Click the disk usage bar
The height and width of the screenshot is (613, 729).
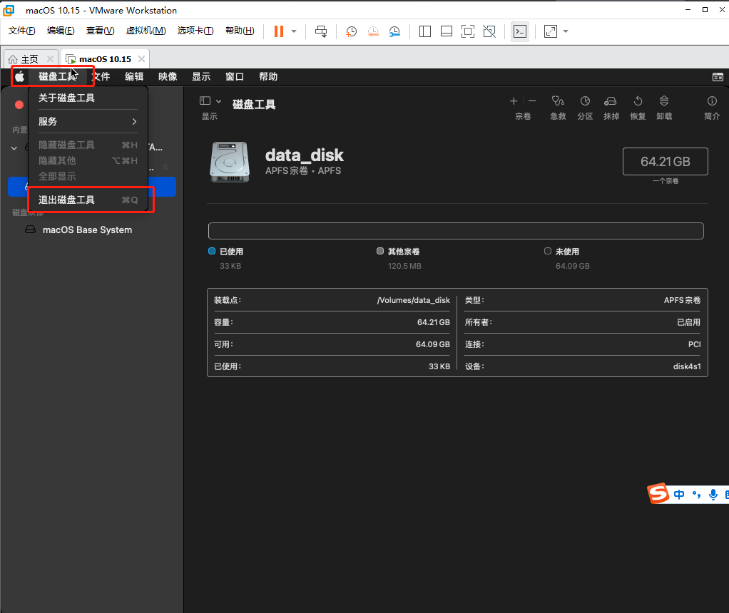456,231
